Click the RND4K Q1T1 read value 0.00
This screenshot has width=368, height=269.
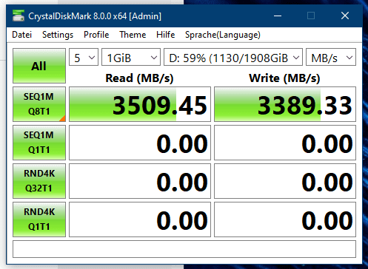[140, 219]
